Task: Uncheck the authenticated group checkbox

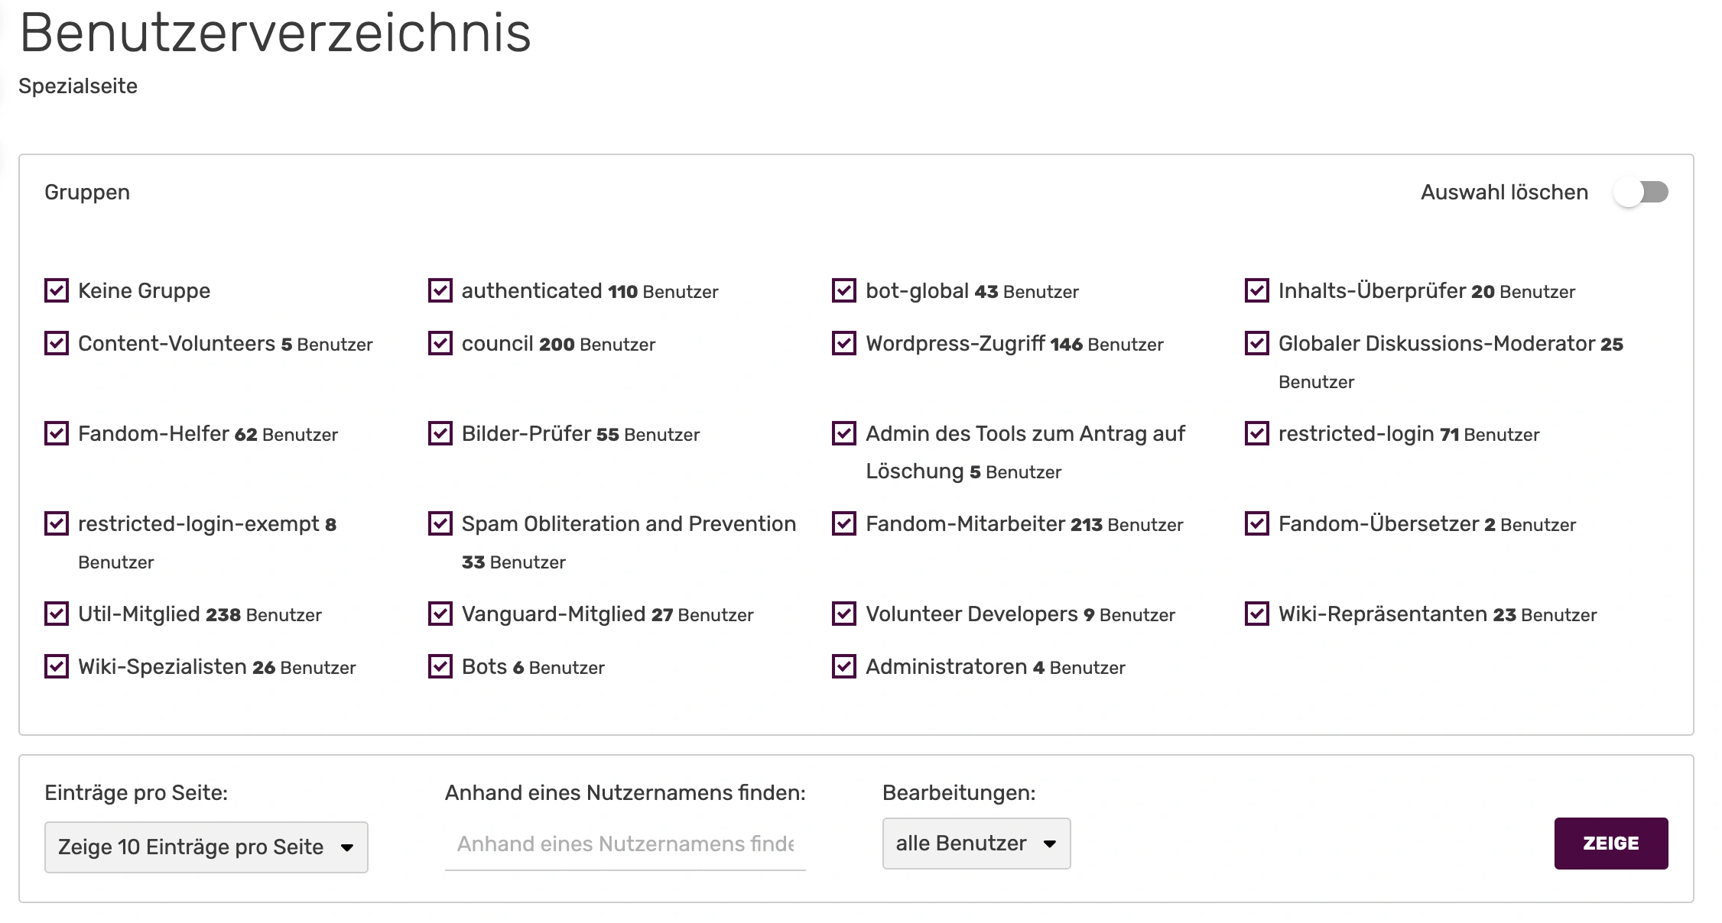Action: pyautogui.click(x=440, y=291)
